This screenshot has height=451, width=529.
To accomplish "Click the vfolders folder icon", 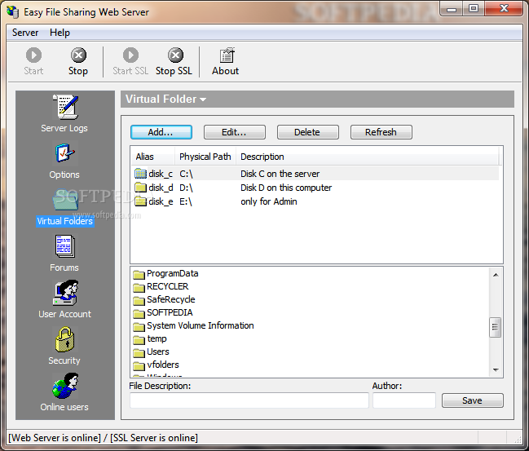I will click(x=139, y=365).
